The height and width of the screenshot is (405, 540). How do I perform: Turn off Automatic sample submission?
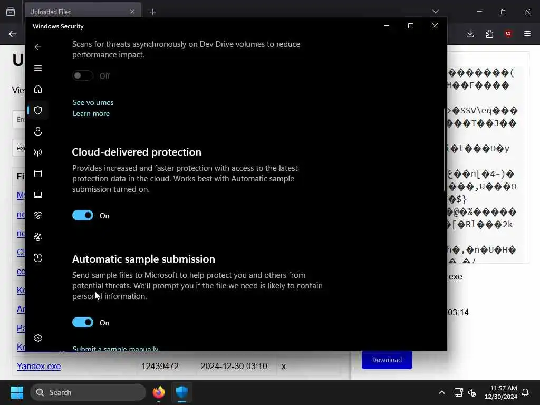point(83,323)
